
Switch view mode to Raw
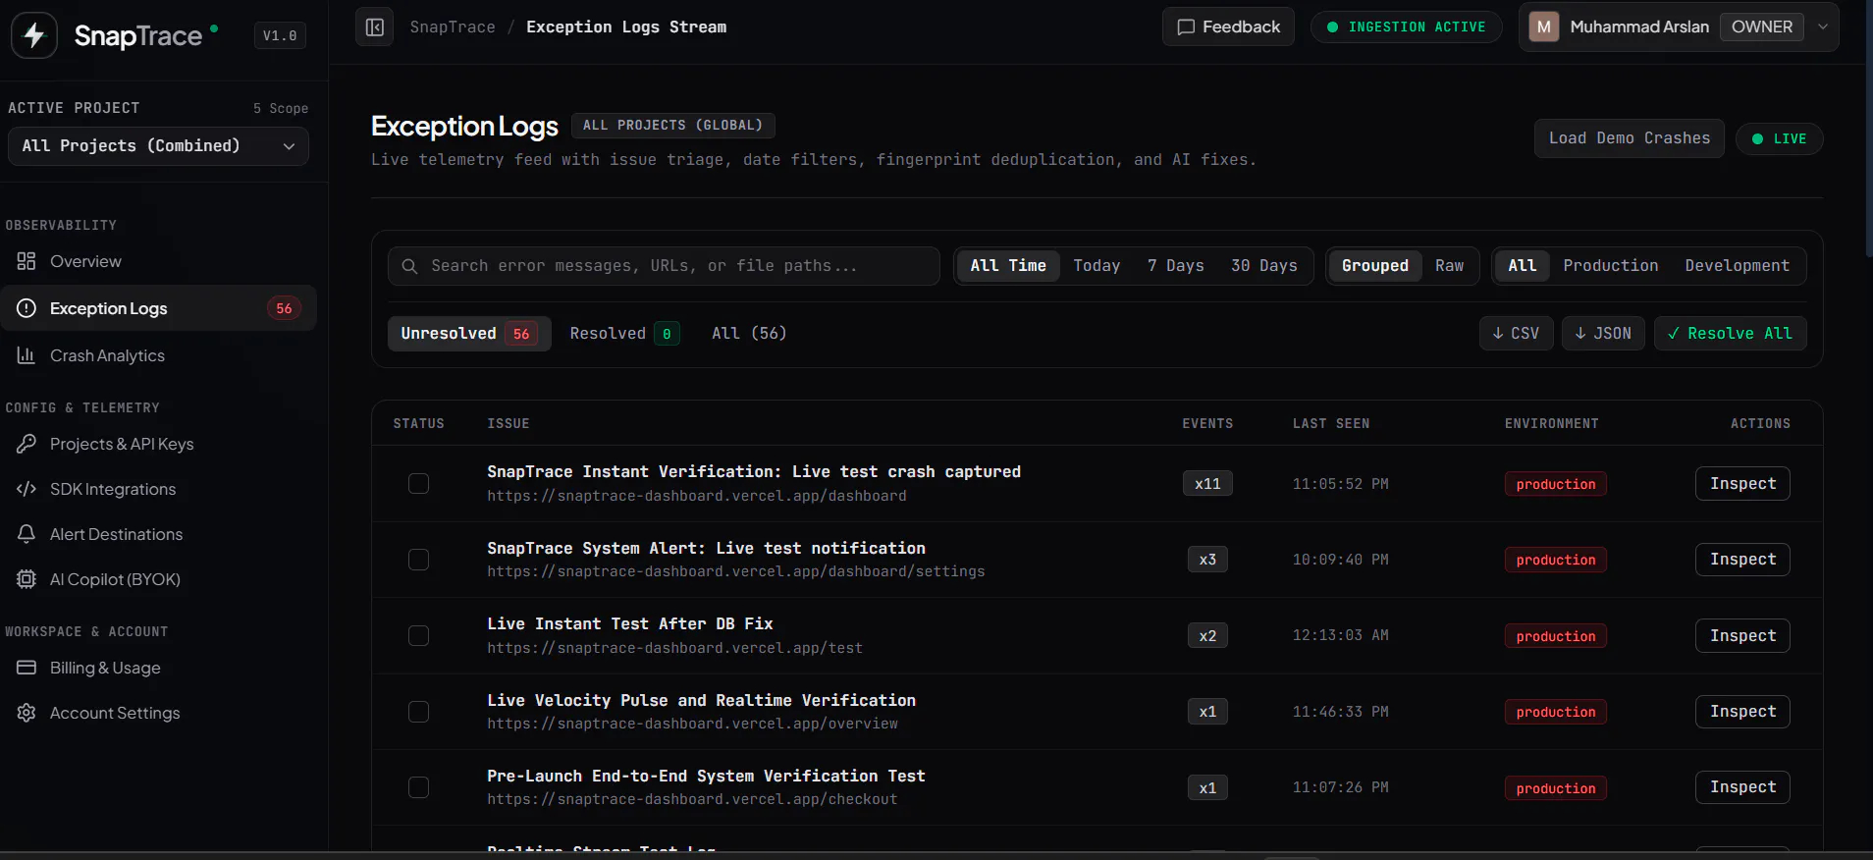pos(1449,266)
